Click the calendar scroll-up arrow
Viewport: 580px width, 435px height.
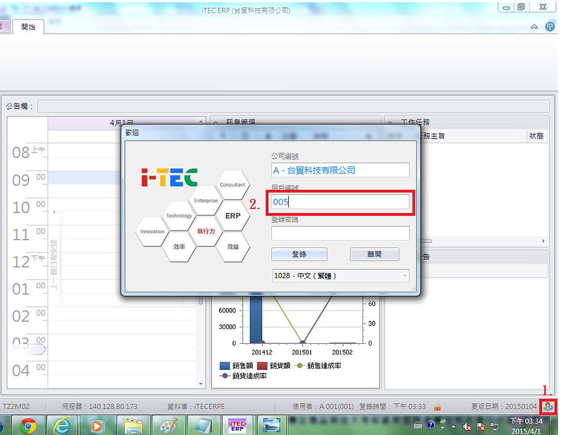[x=201, y=121]
